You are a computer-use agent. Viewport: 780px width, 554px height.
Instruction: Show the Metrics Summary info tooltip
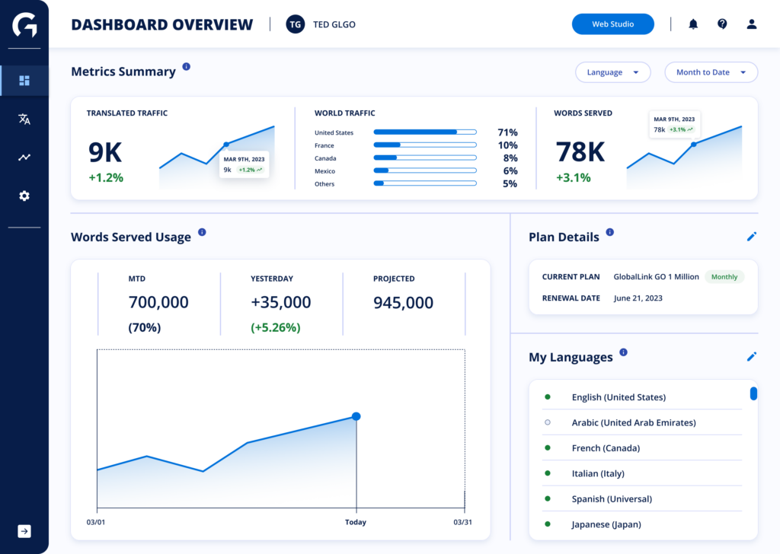click(186, 66)
